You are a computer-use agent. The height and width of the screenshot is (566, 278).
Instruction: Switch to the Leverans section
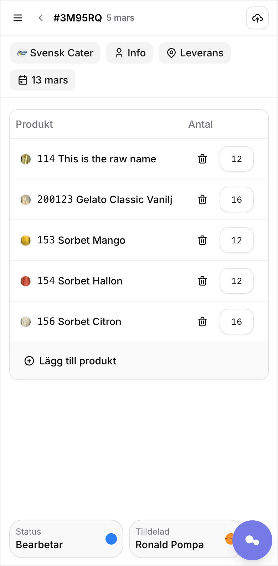point(195,53)
